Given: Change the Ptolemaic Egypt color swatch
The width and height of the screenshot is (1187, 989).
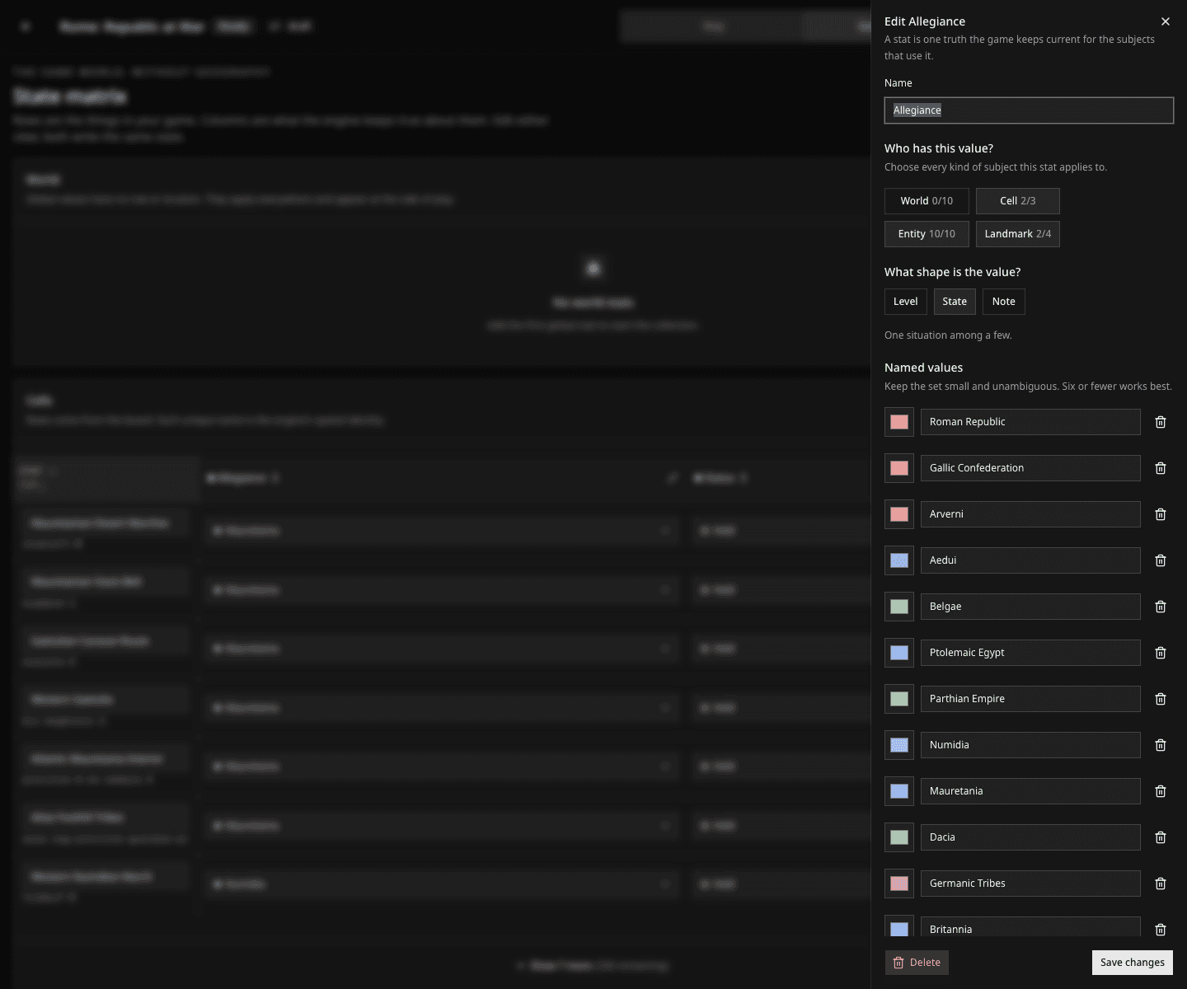Looking at the screenshot, I should pyautogui.click(x=899, y=653).
